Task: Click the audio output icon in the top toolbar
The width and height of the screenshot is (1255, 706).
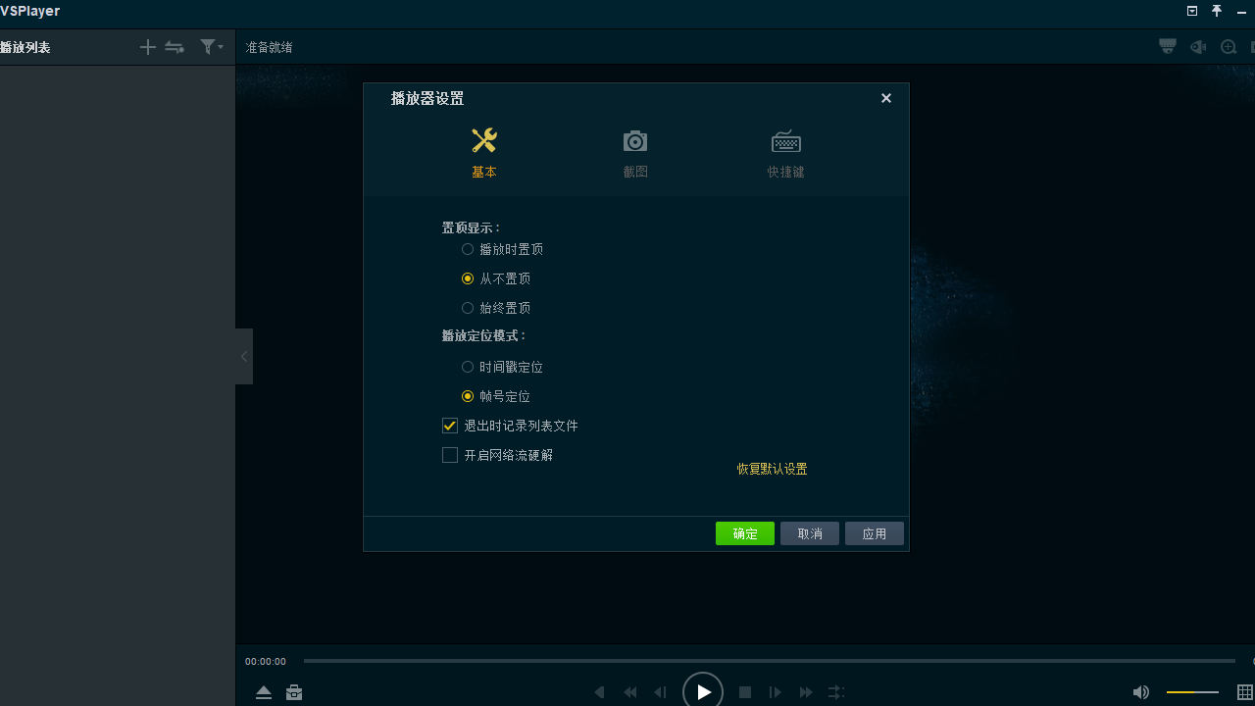Action: click(1197, 46)
